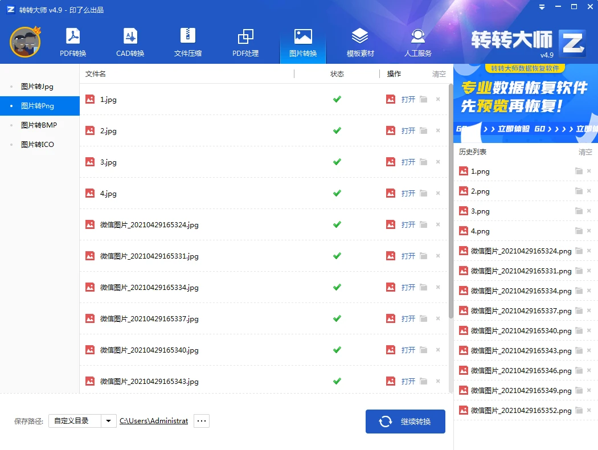Open the 文件压缩 compression tool icon
This screenshot has width=598, height=450.
(187, 40)
